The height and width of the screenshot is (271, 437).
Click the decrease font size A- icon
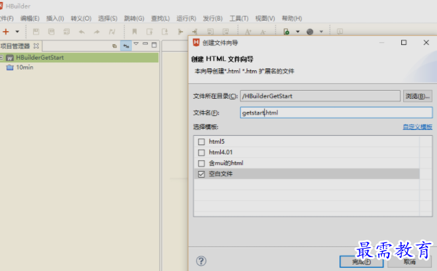point(263,32)
